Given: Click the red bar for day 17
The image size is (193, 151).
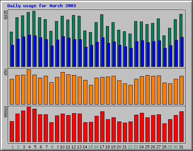Looking at the screenshot, I should click(103, 127).
